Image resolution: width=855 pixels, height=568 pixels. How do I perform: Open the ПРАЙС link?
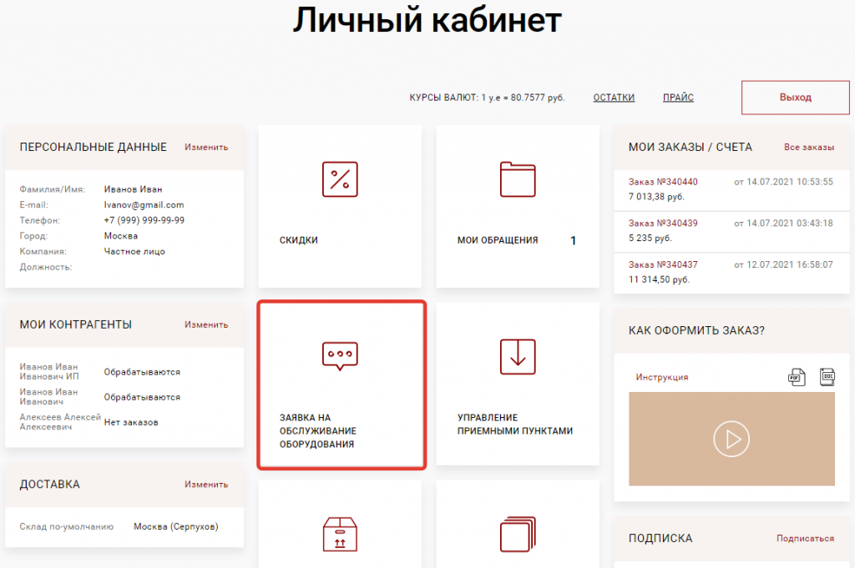678,98
